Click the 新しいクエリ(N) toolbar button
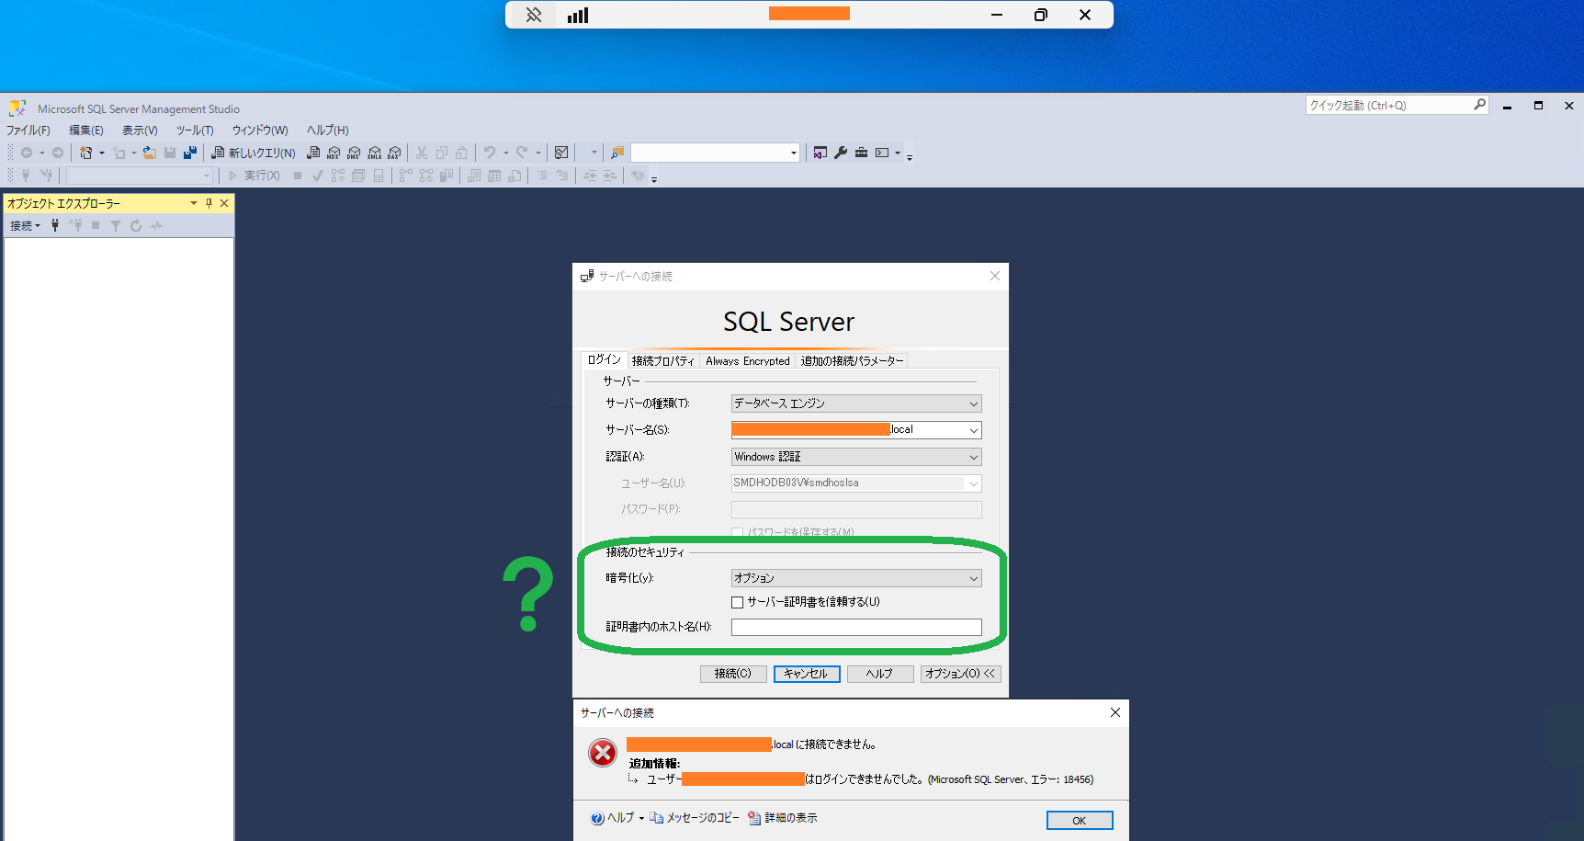Image resolution: width=1584 pixels, height=841 pixels. [254, 153]
